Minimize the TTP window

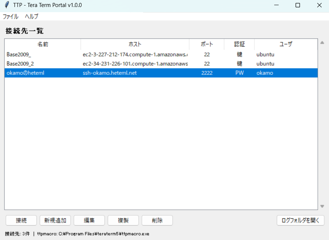(x=276, y=5)
